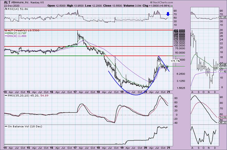
Task: Select the Open 12.5000 value
Action: coord(56,6)
